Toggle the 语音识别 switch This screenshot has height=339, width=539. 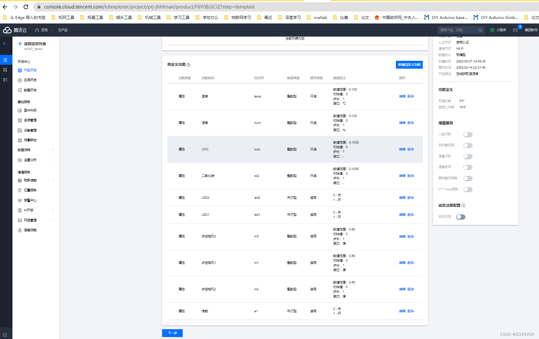468,157
